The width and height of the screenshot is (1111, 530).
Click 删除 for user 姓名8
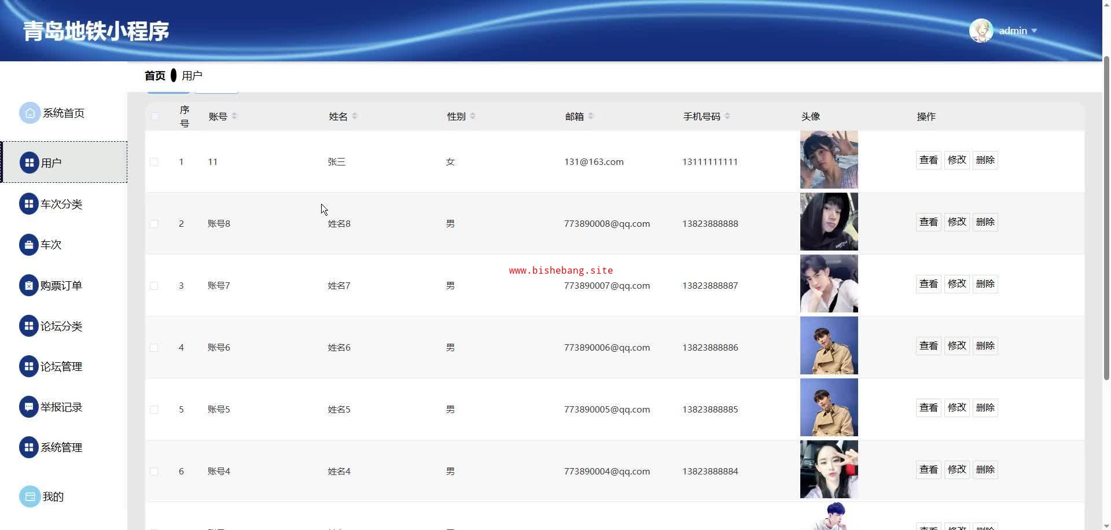pos(985,222)
